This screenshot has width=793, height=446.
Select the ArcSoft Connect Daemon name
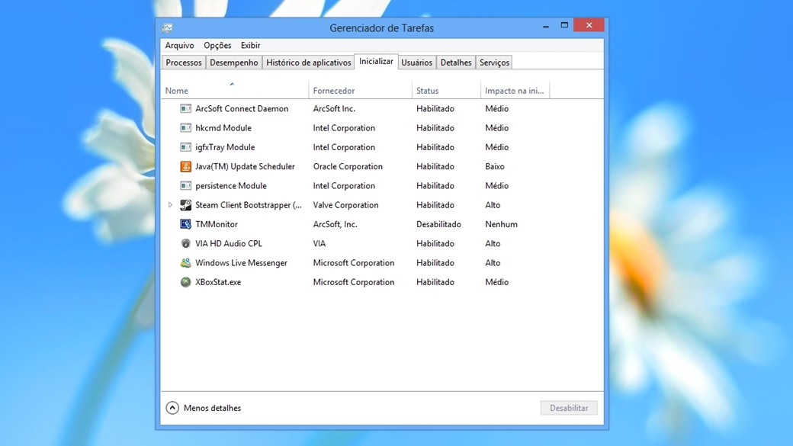[x=242, y=109]
